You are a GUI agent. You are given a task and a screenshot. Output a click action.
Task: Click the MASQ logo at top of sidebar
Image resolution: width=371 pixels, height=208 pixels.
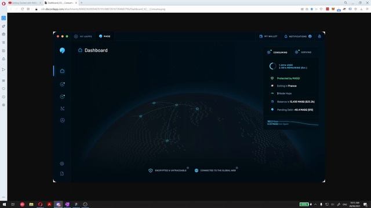tap(62, 50)
